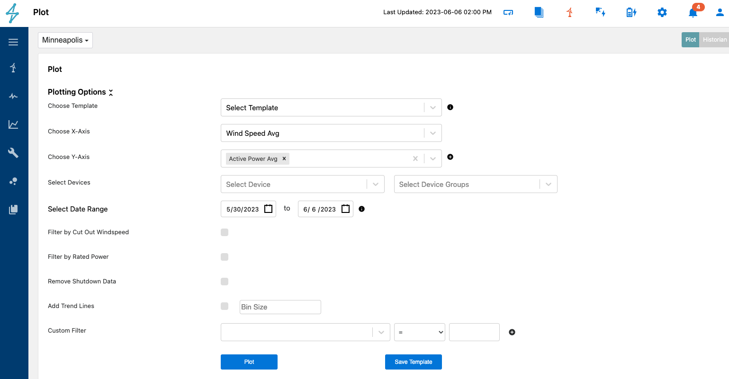Switch to the Historian tab
729x379 pixels.
coord(714,40)
